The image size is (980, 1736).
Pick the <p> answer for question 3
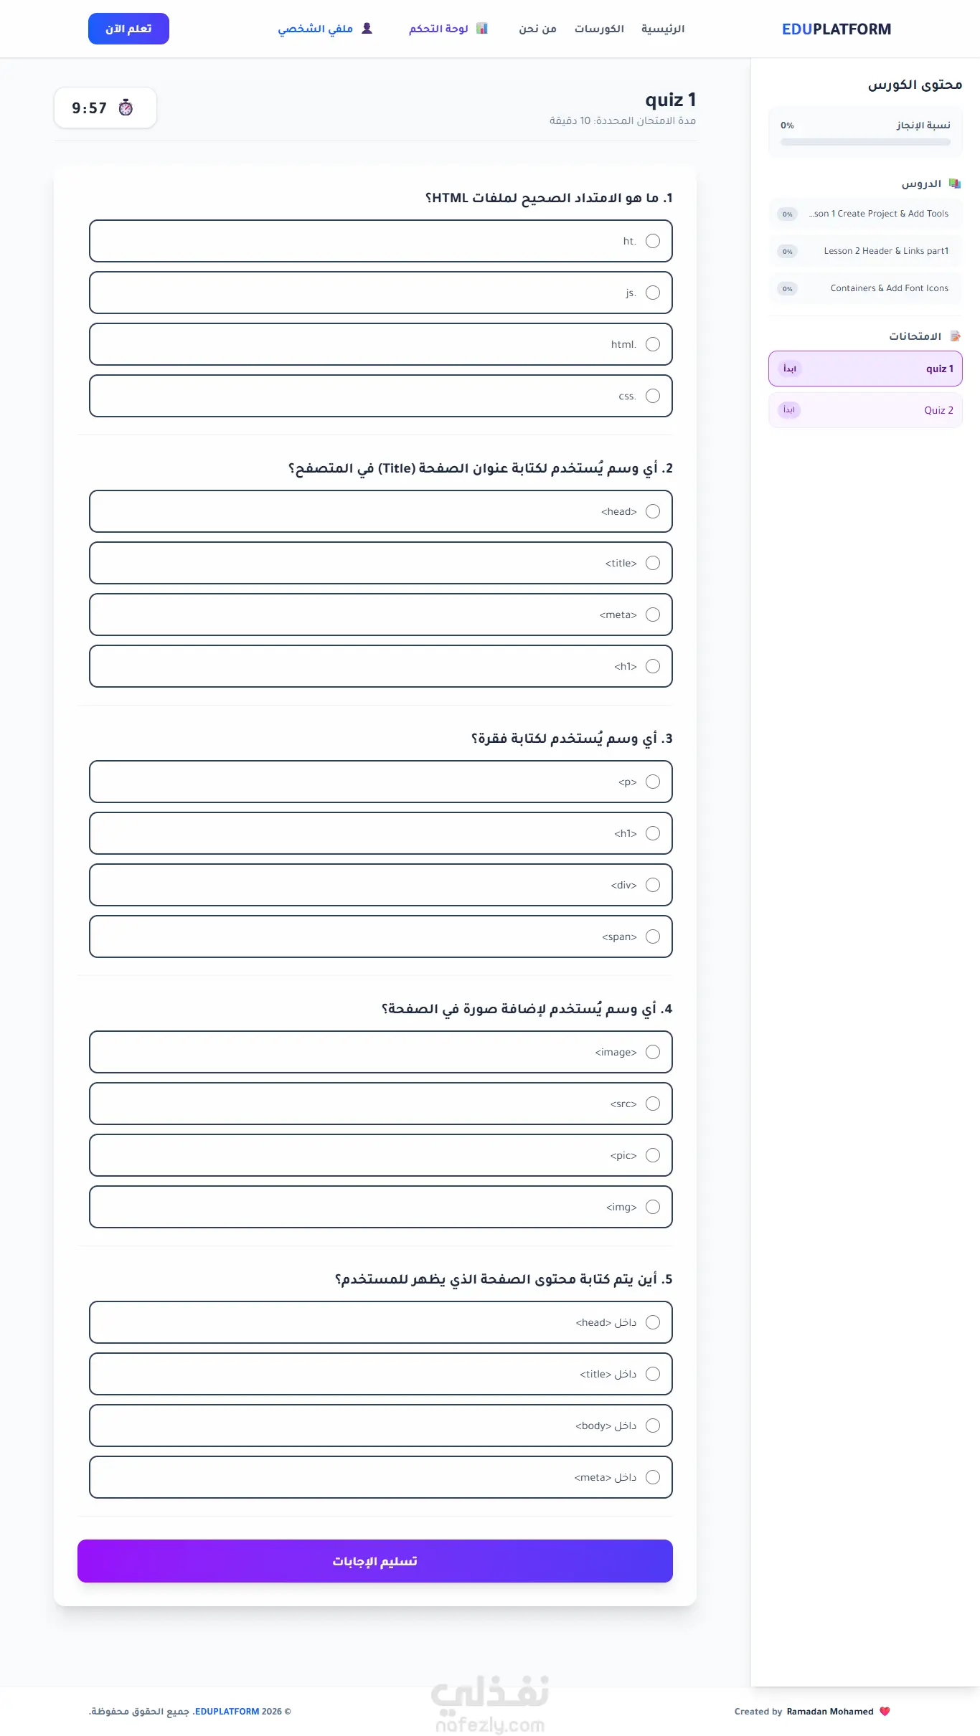point(381,782)
